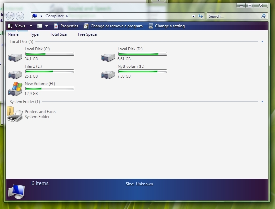Expand the address bar history dropdown
Image resolution: width=275 pixels, height=209 pixels.
pyautogui.click(x=193, y=16)
